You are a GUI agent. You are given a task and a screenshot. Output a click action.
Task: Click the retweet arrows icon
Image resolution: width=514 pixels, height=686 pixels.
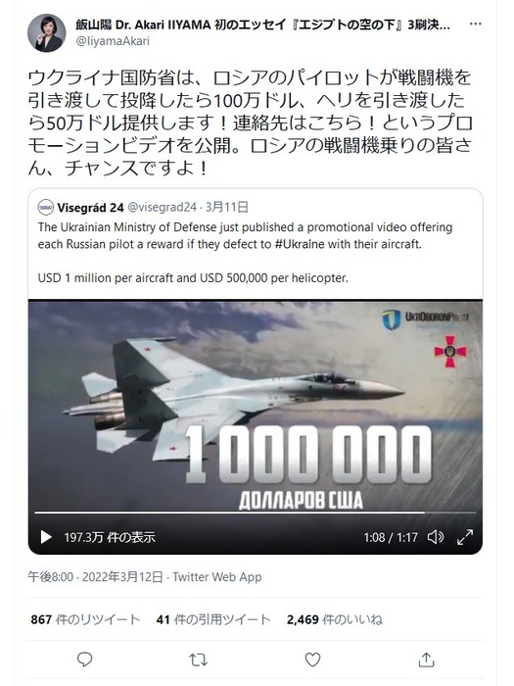click(x=198, y=660)
